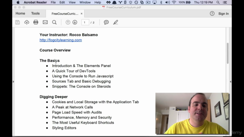244x137 pixels.
Task: Open the find text magnifier icon
Action: click(x=54, y=22)
